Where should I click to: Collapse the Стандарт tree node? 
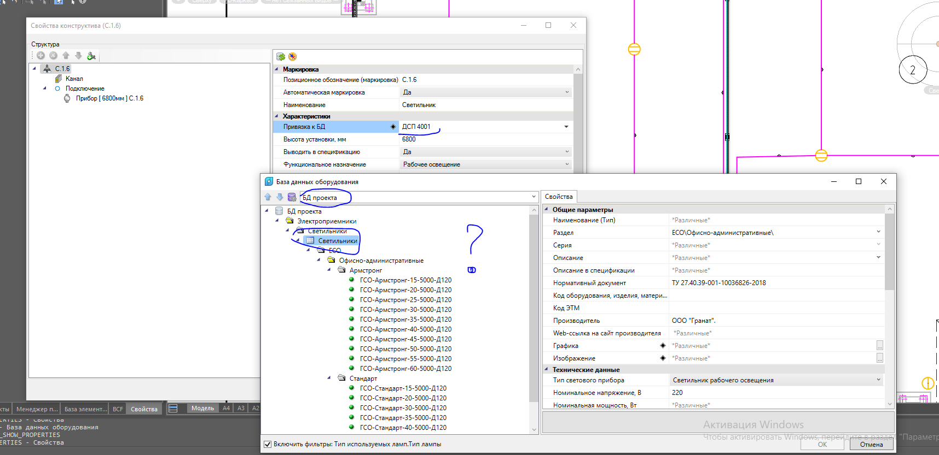pyautogui.click(x=329, y=378)
